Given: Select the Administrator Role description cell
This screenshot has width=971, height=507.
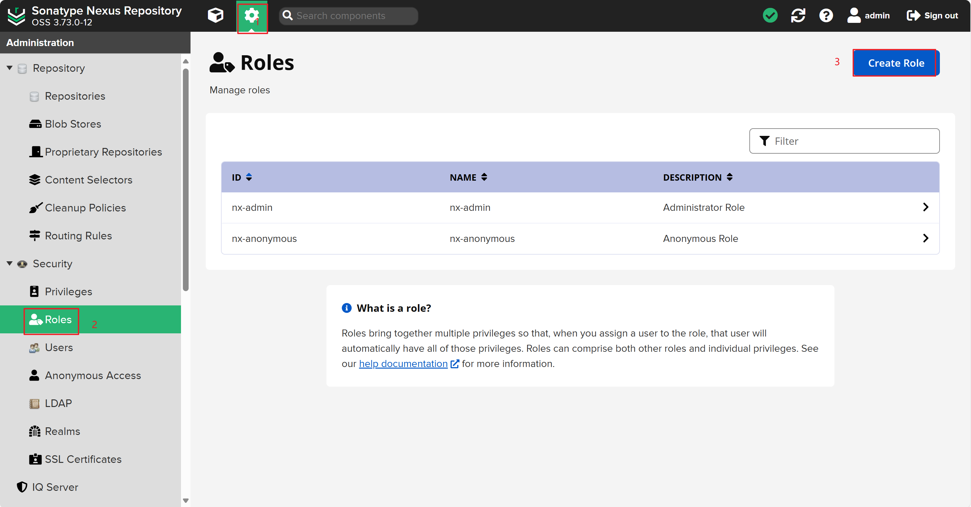Looking at the screenshot, I should coord(703,207).
